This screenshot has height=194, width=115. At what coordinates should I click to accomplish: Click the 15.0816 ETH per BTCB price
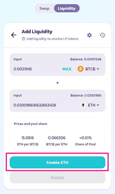pos(28,138)
